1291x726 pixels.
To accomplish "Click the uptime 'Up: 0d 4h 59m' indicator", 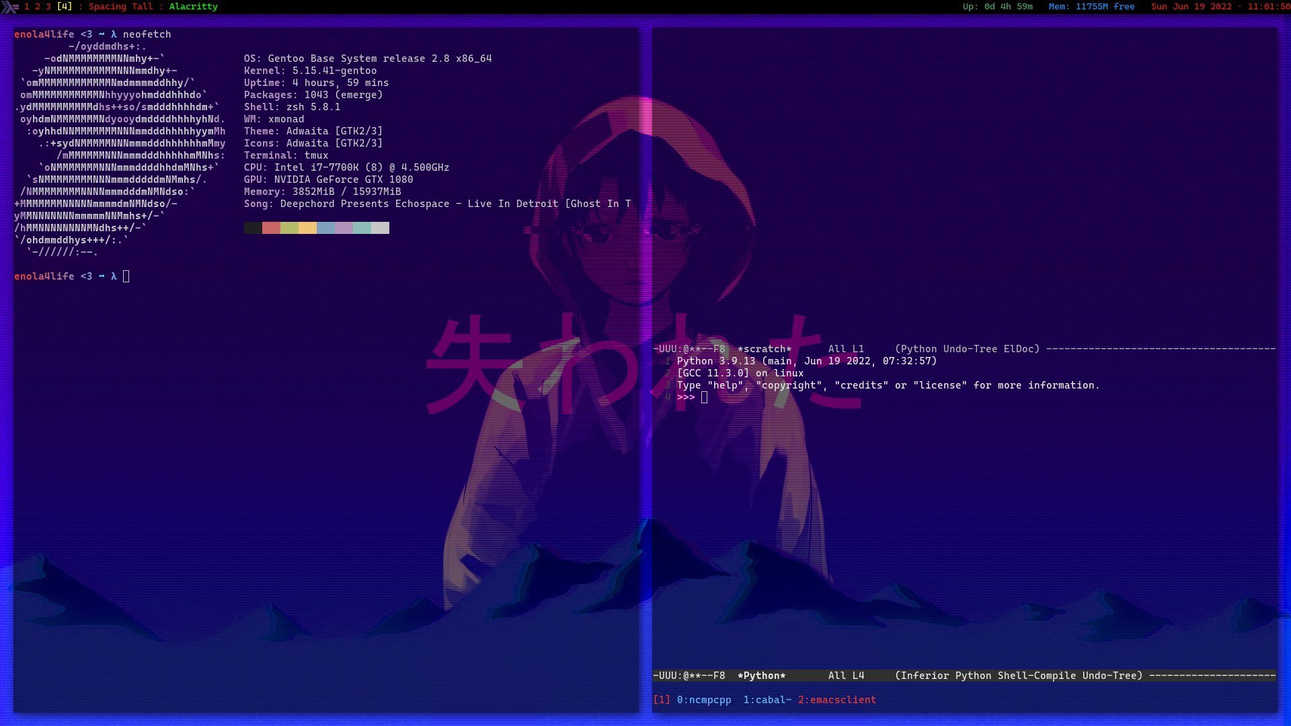I will pyautogui.click(x=998, y=7).
